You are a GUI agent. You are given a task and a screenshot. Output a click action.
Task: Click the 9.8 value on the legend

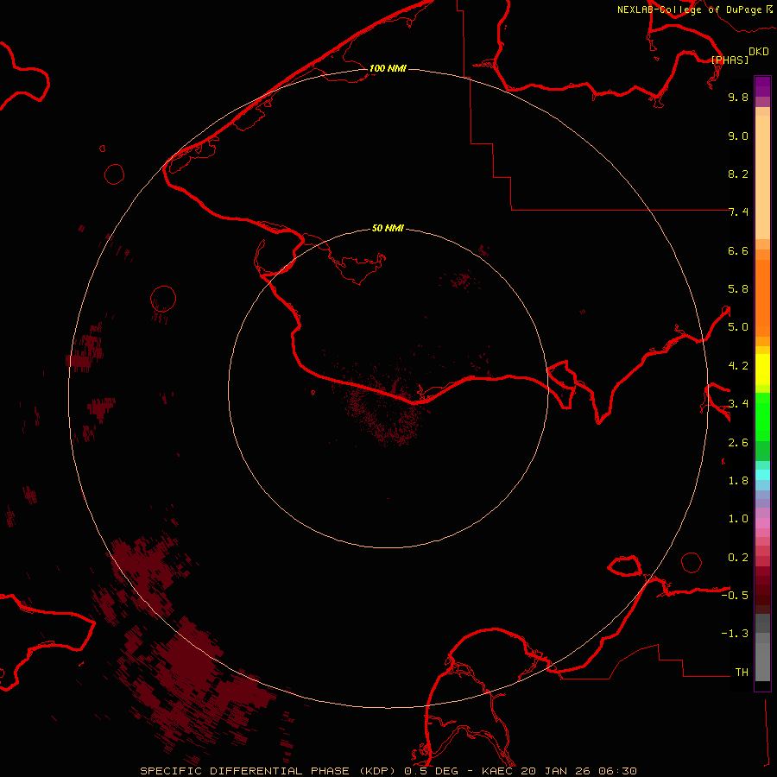click(737, 98)
